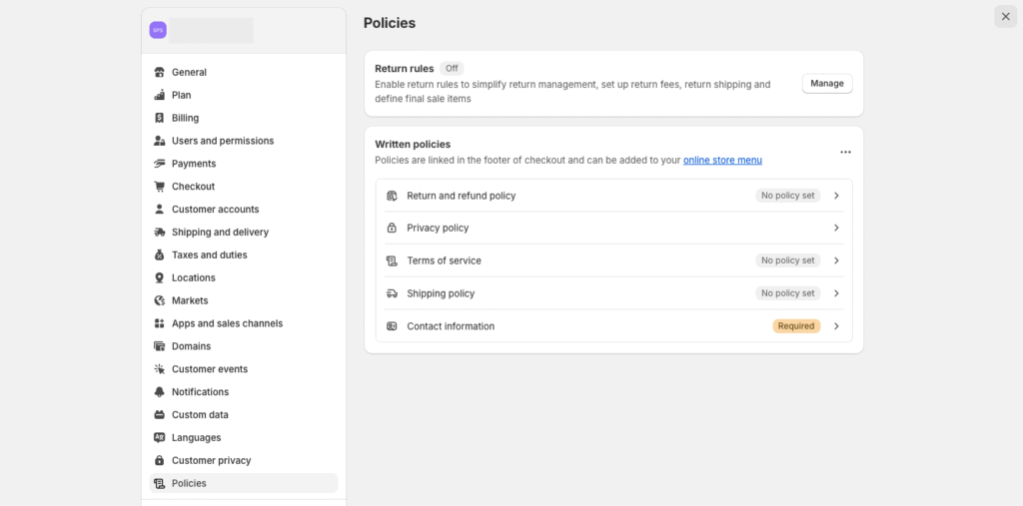The height and width of the screenshot is (506, 1023).
Task: Expand the Return and refund policy row
Action: point(836,196)
